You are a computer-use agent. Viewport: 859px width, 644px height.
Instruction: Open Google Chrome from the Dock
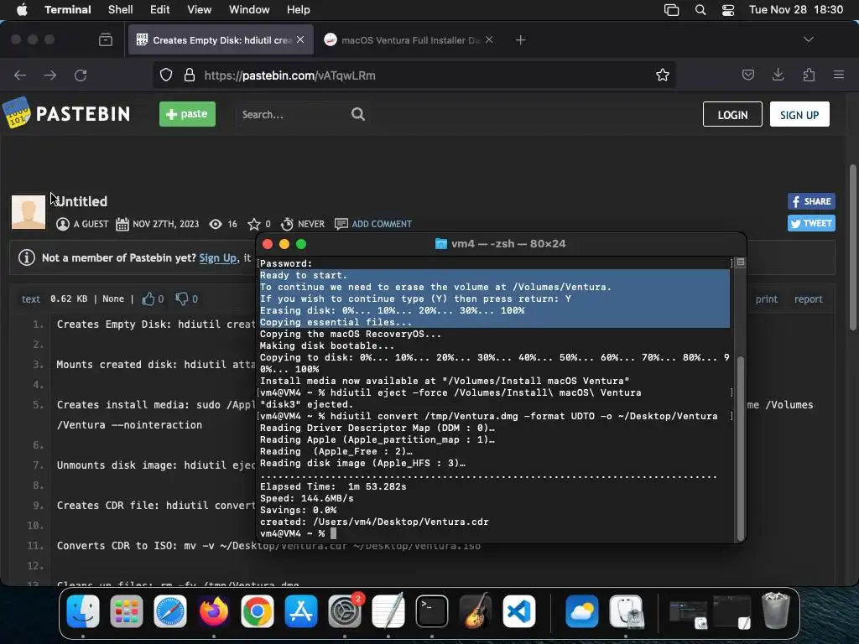[x=258, y=611]
